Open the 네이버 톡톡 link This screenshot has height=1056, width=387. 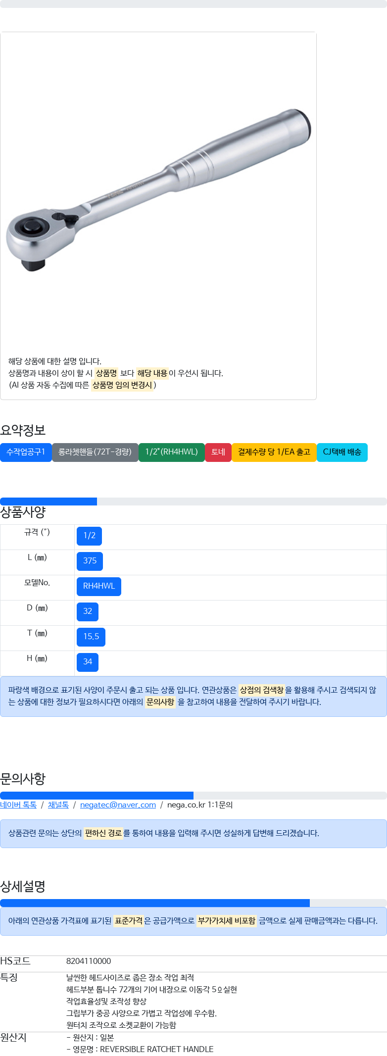coord(18,805)
